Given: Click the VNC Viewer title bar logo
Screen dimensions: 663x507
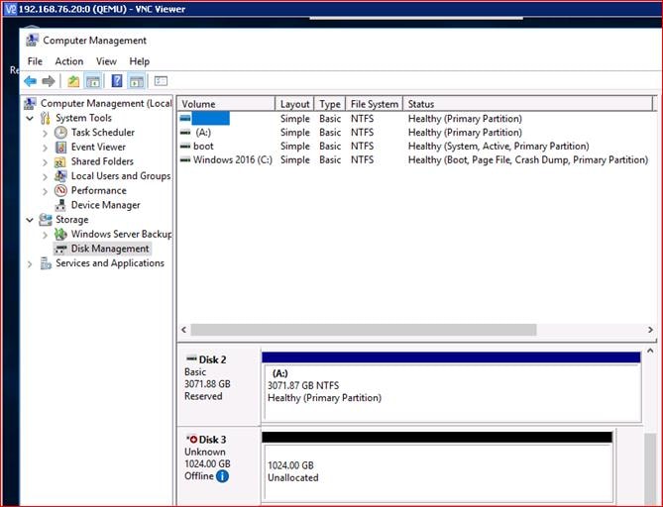Looking at the screenshot, I should (x=10, y=9).
